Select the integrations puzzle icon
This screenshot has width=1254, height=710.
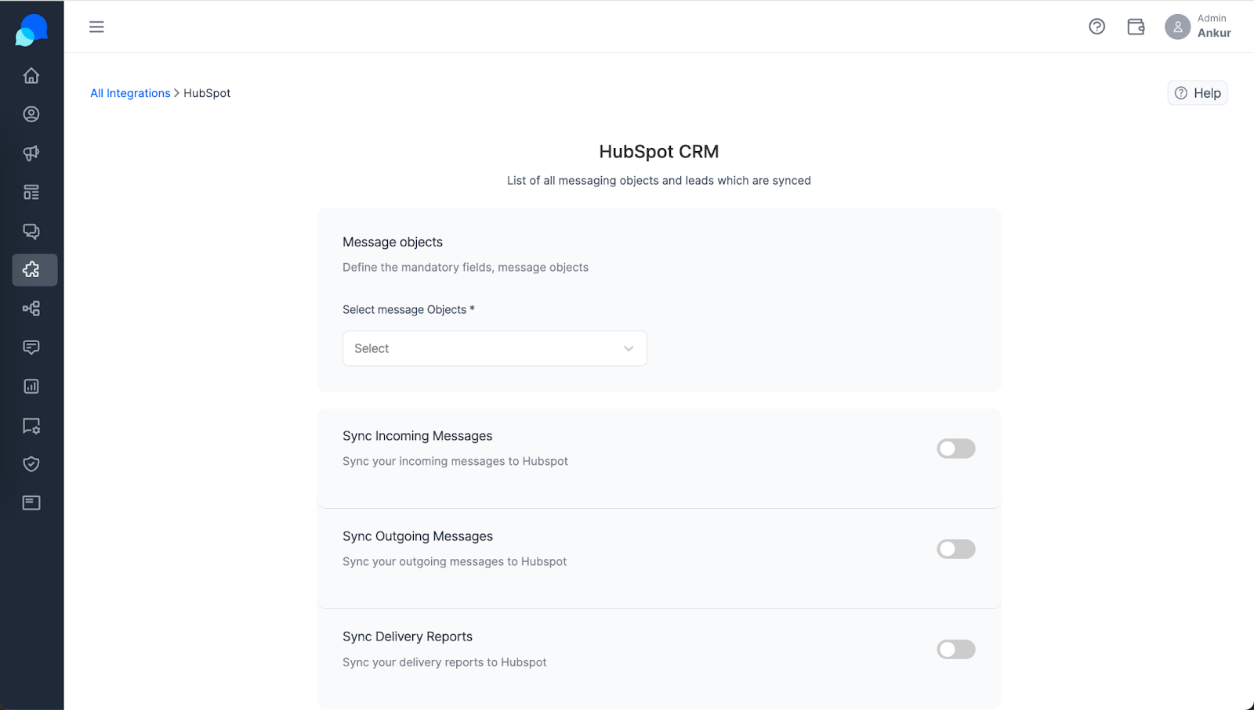pyautogui.click(x=34, y=269)
